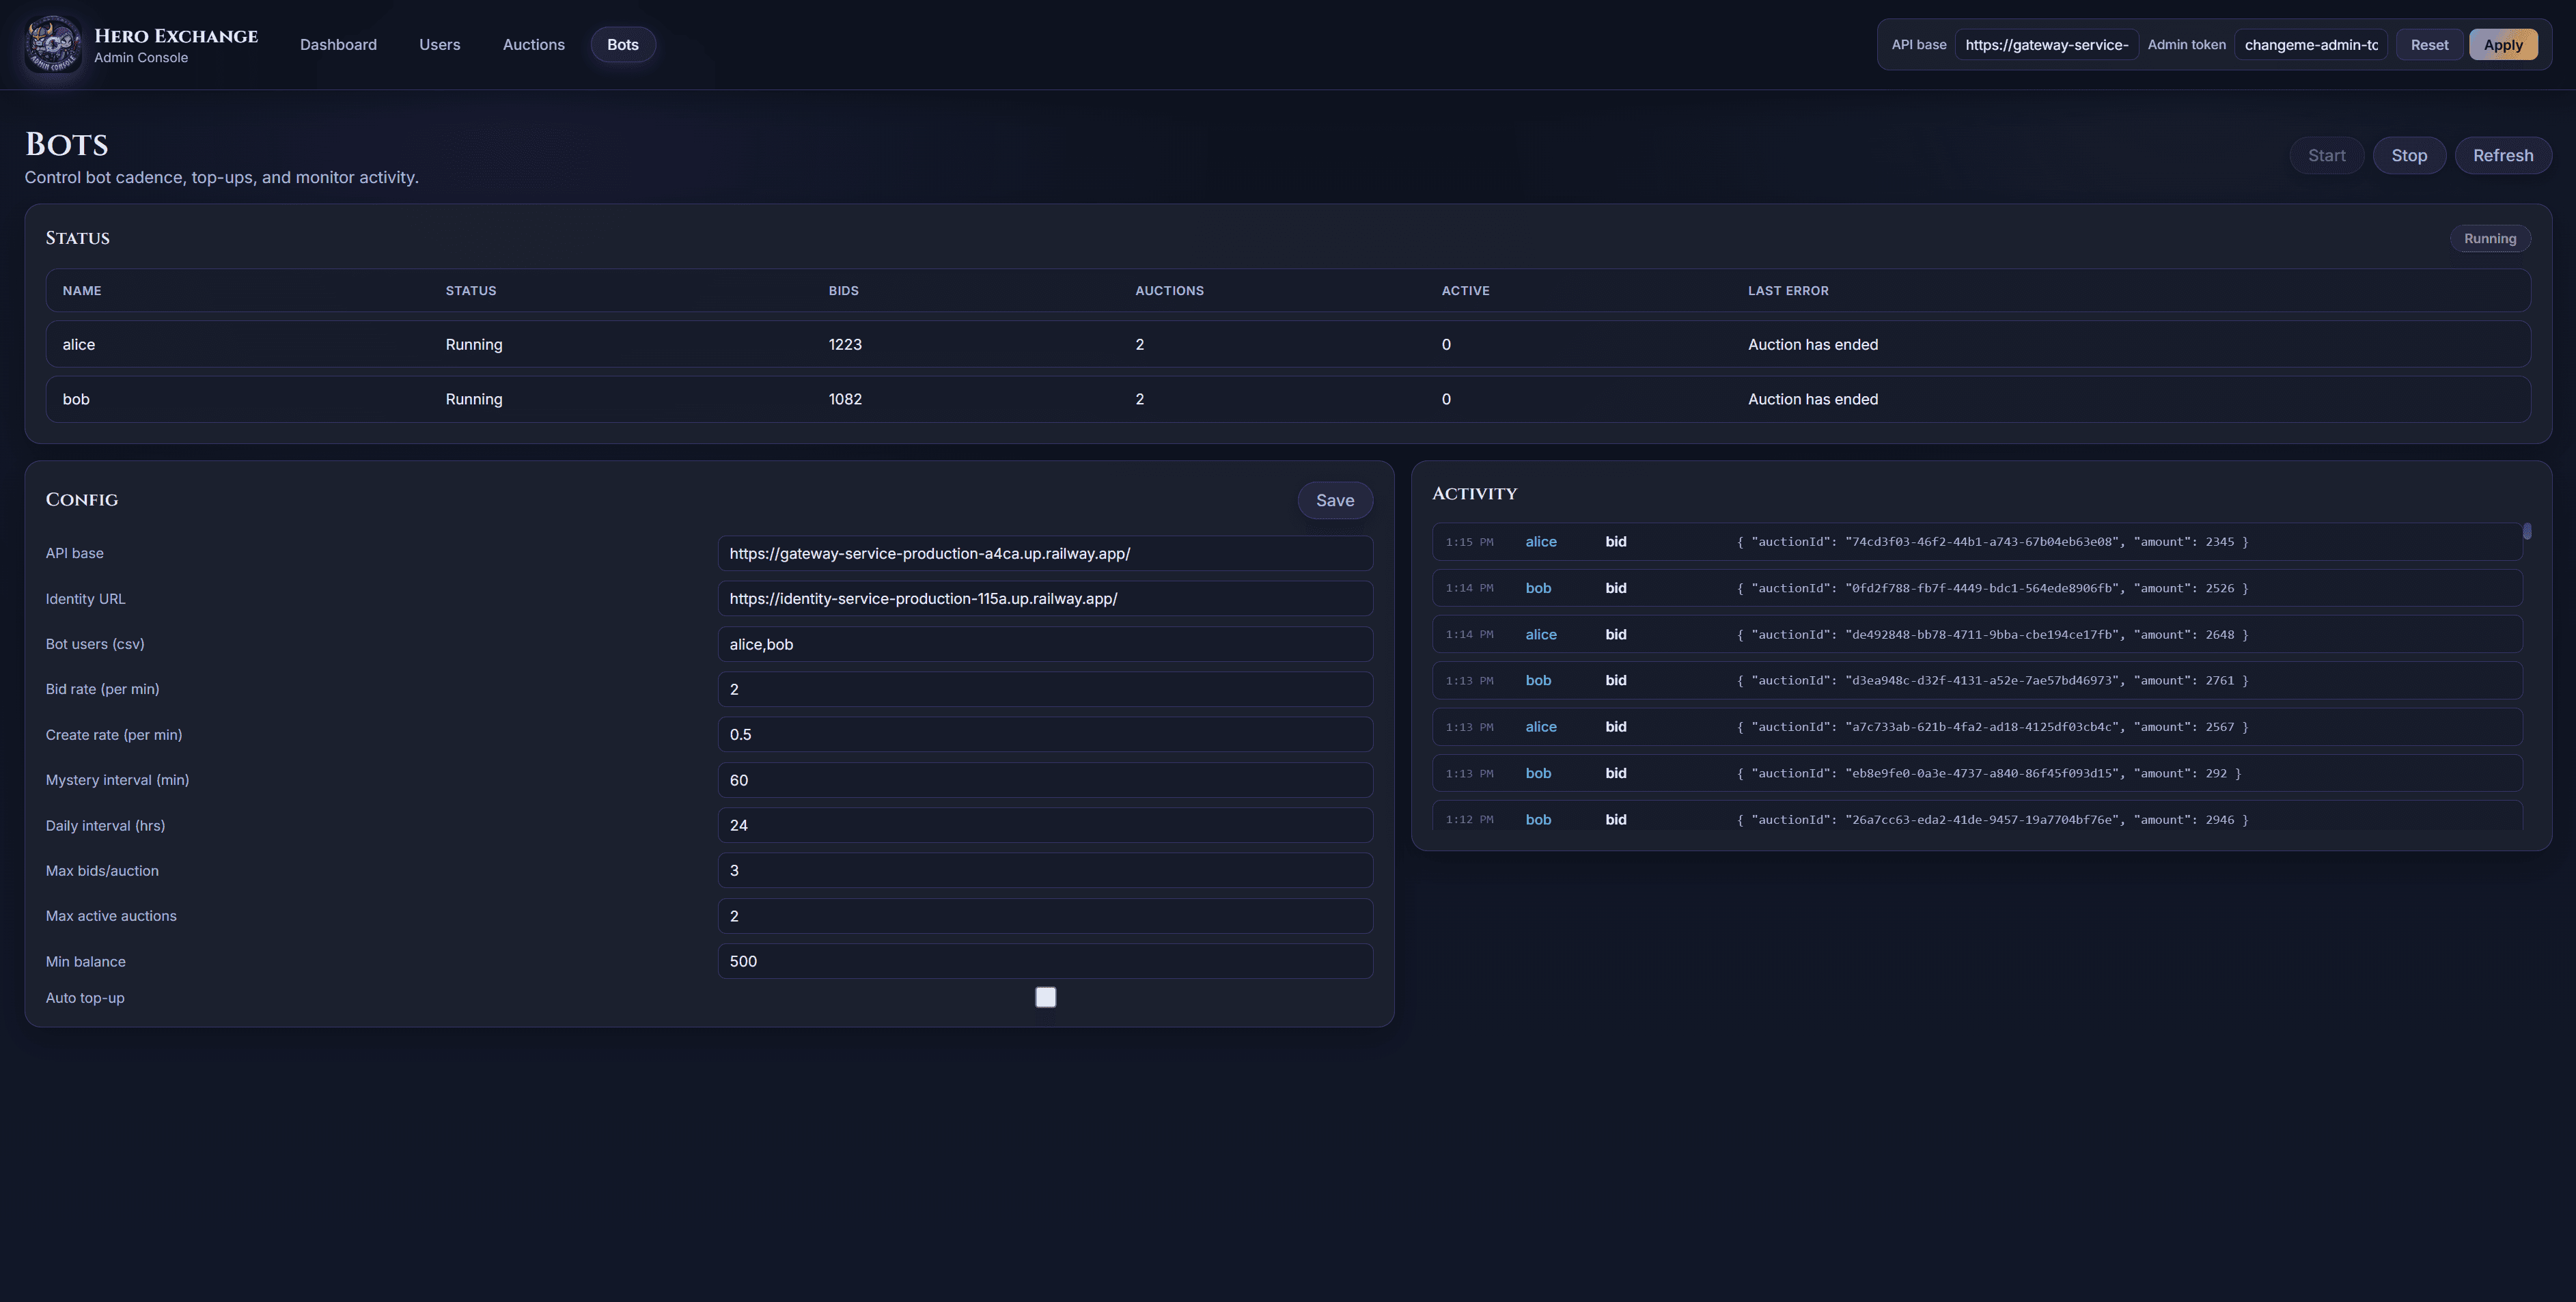This screenshot has height=1302, width=2576.
Task: Click the Min balance input
Action: click(1045, 961)
